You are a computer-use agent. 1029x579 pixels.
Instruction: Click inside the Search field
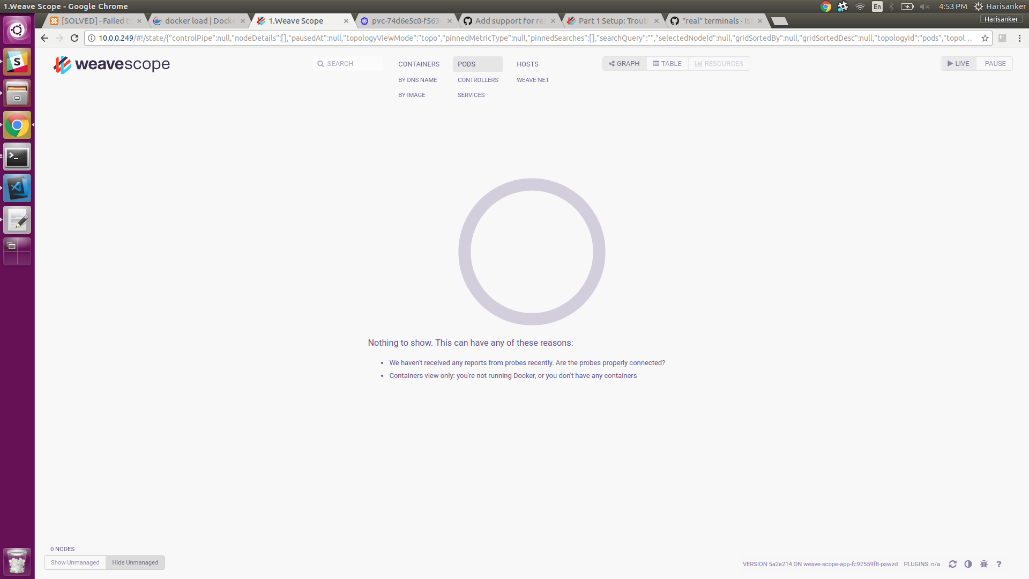(348, 63)
